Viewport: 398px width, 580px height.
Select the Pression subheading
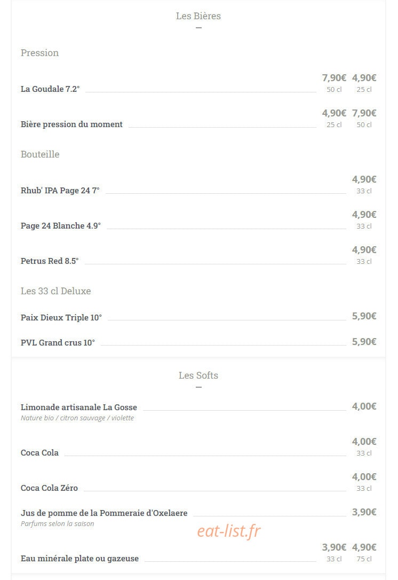39,53
